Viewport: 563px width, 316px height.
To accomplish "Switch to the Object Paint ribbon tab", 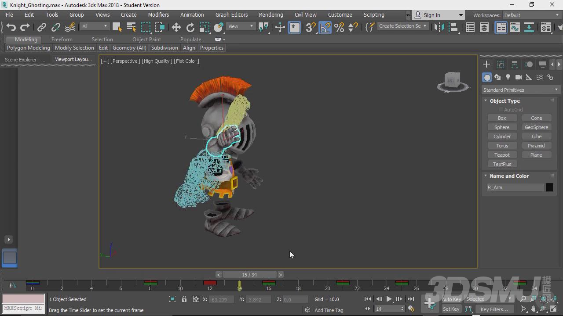I will pos(146,39).
